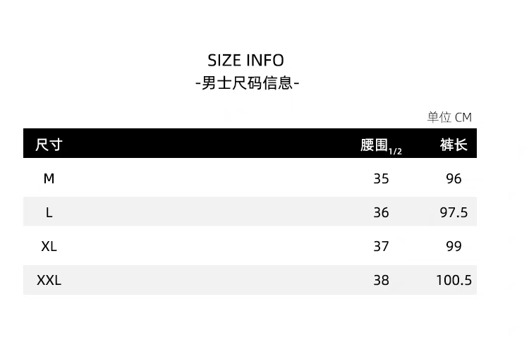Select waist value 37
This screenshot has height=354, width=529.
(x=381, y=246)
